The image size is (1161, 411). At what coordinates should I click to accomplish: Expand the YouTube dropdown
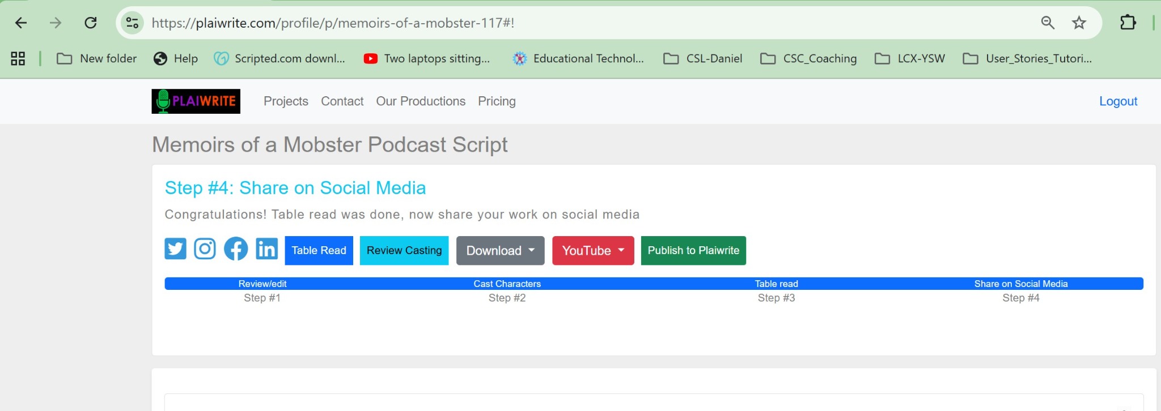(593, 250)
